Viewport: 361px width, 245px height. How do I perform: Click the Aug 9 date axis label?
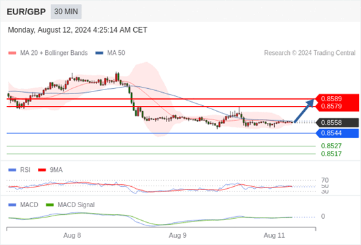[x=178, y=235]
